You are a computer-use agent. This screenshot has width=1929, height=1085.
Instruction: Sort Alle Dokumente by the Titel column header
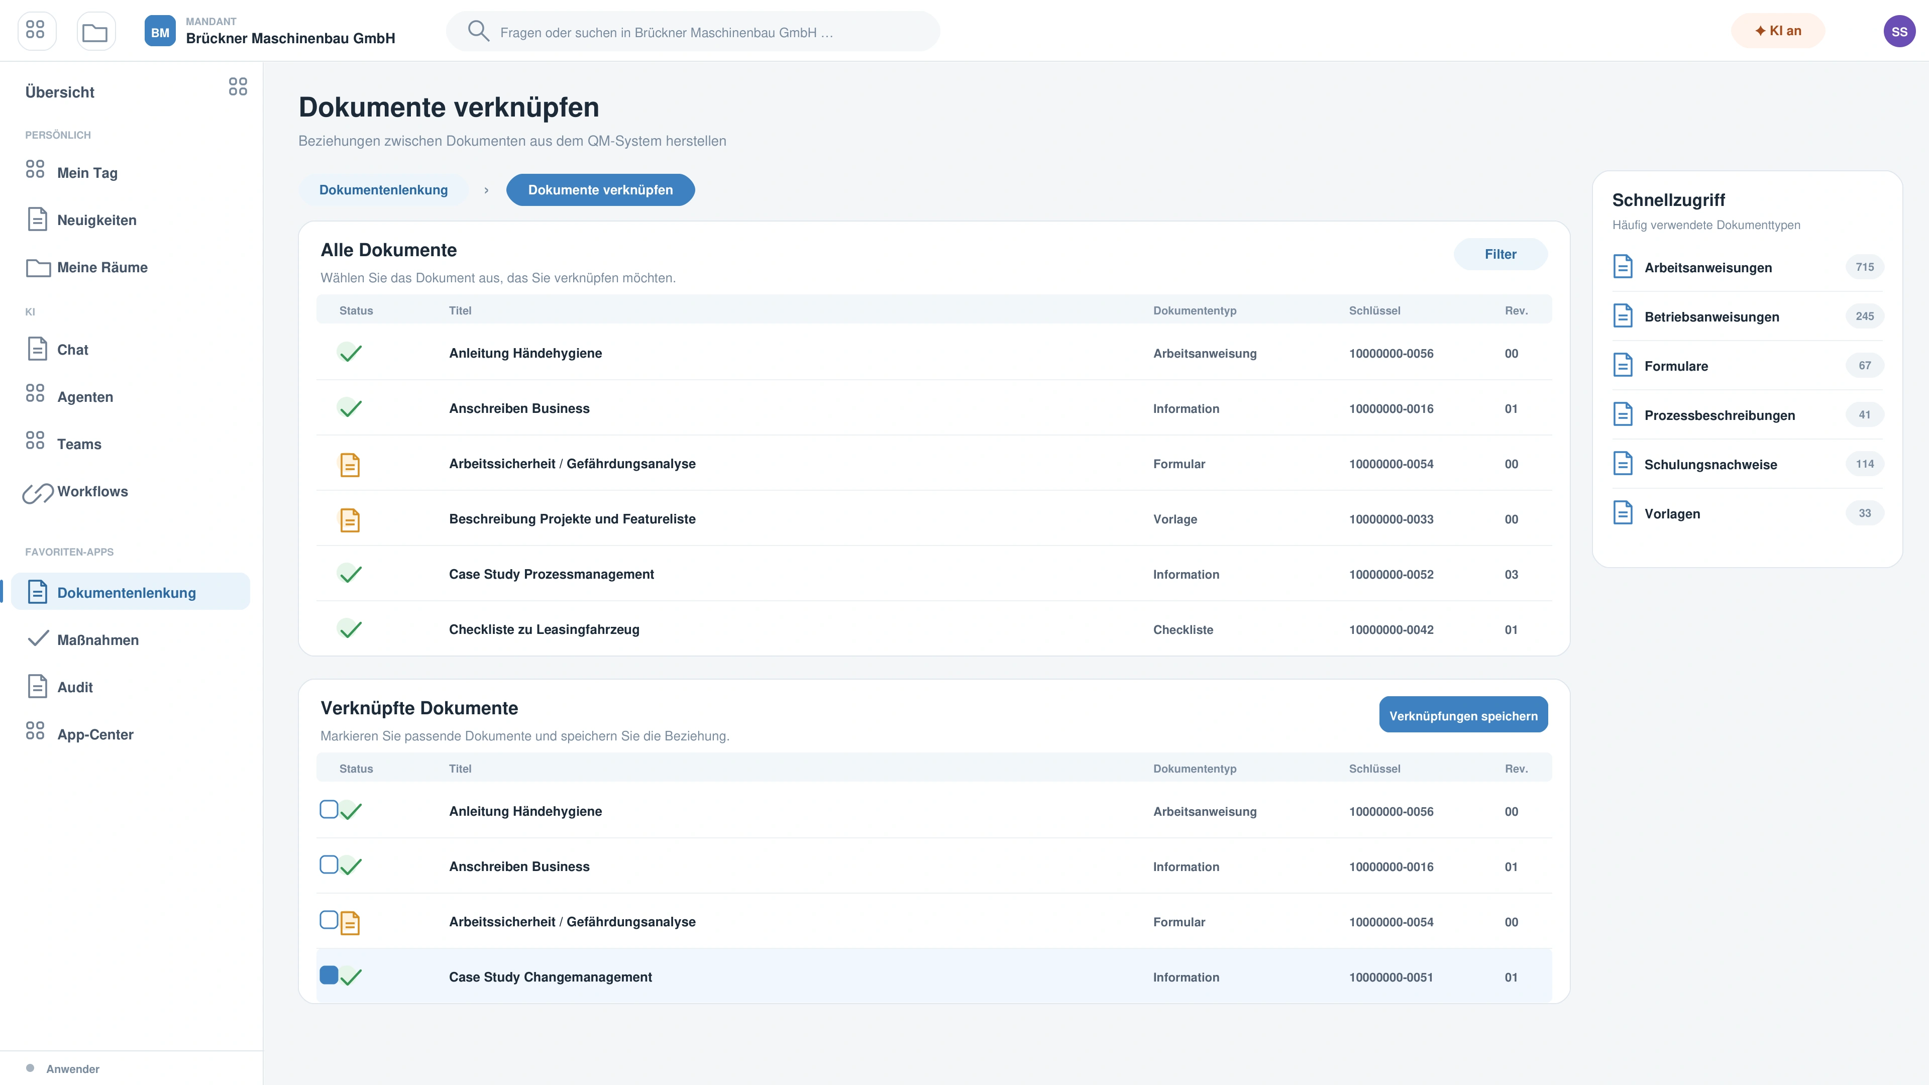(x=460, y=310)
